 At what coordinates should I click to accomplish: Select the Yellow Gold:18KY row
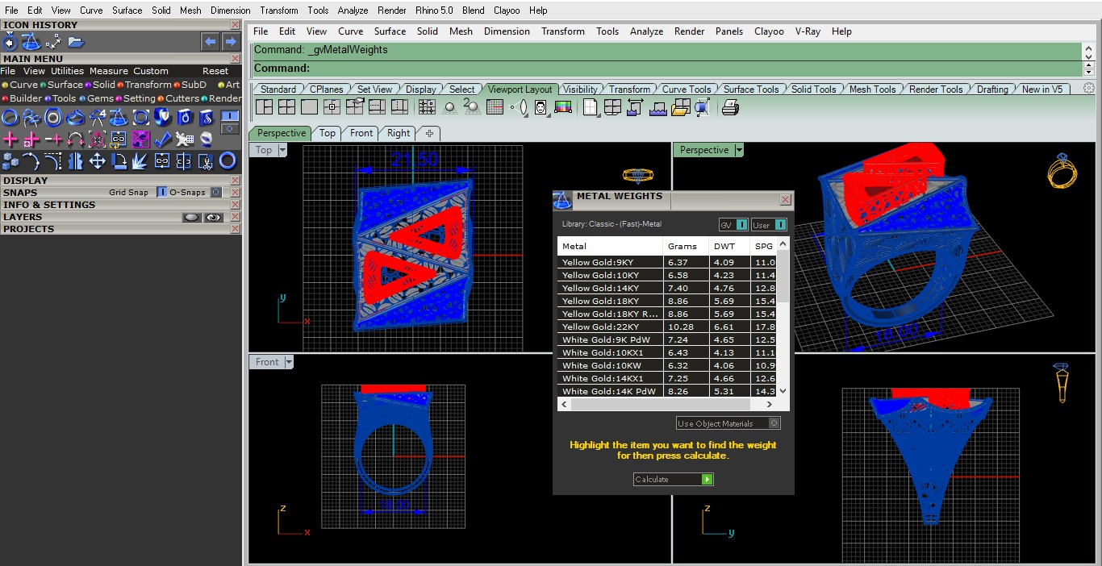click(667, 301)
